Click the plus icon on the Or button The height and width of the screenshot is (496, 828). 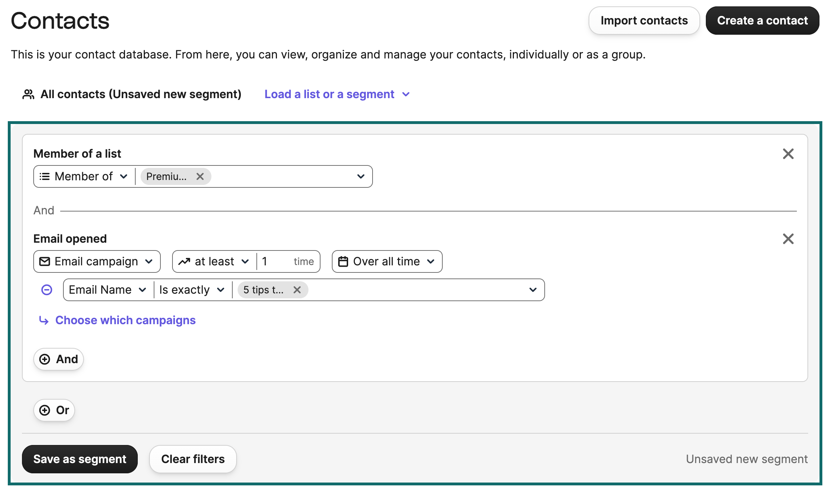tap(45, 410)
